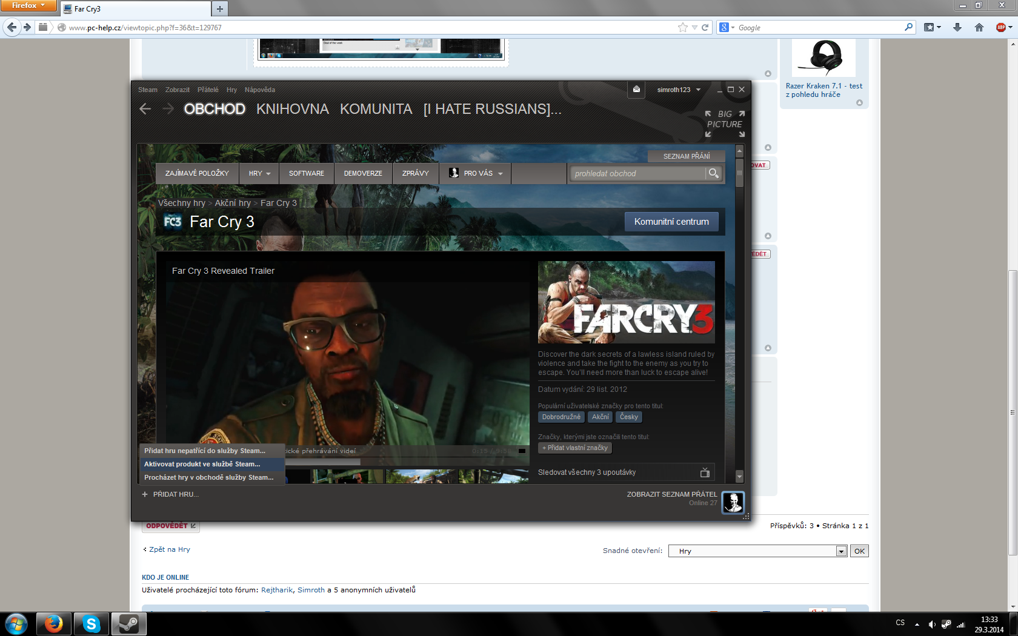
Task: Bookmark this page with the star icon
Action: pos(683,27)
